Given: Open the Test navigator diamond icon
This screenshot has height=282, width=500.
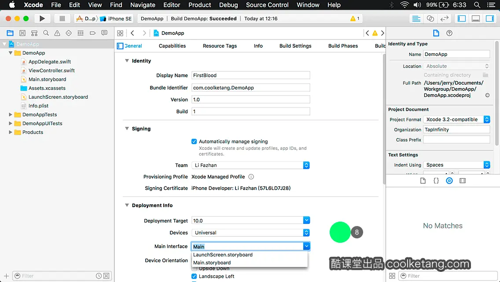Looking at the screenshot, I should coord(69,33).
